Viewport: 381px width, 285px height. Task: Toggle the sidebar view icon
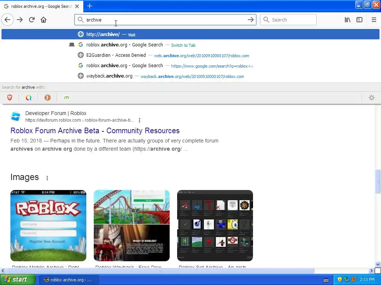coord(359,20)
